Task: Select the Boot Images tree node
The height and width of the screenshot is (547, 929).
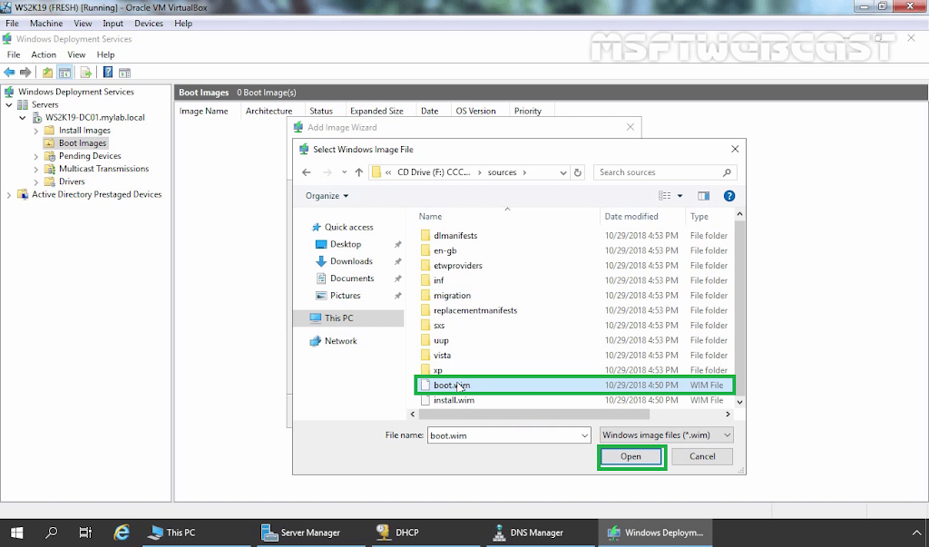Action: 83,143
